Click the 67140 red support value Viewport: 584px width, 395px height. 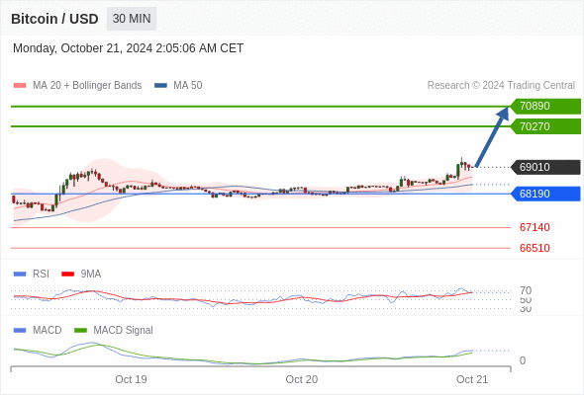(x=535, y=227)
